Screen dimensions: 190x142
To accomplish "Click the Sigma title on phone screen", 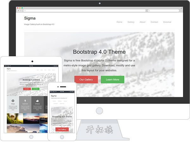I will pos(54,96).
